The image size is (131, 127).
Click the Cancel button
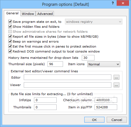pyautogui.click(x=117, y=120)
